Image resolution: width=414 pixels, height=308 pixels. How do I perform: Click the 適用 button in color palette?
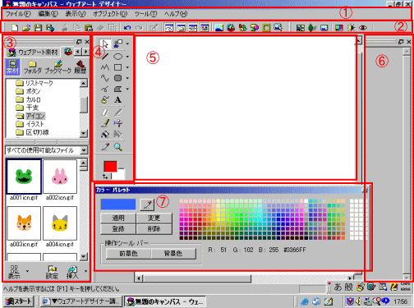[x=118, y=218]
